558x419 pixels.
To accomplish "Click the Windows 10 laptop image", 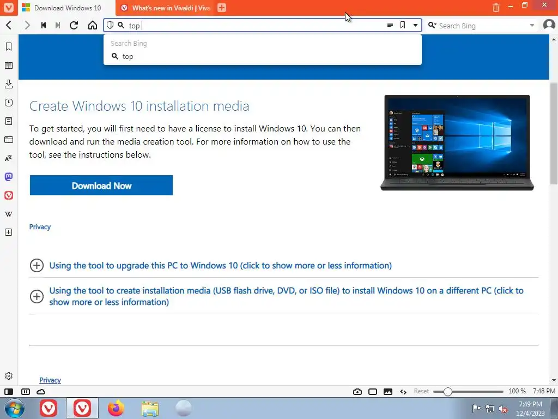I will tap(457, 142).
